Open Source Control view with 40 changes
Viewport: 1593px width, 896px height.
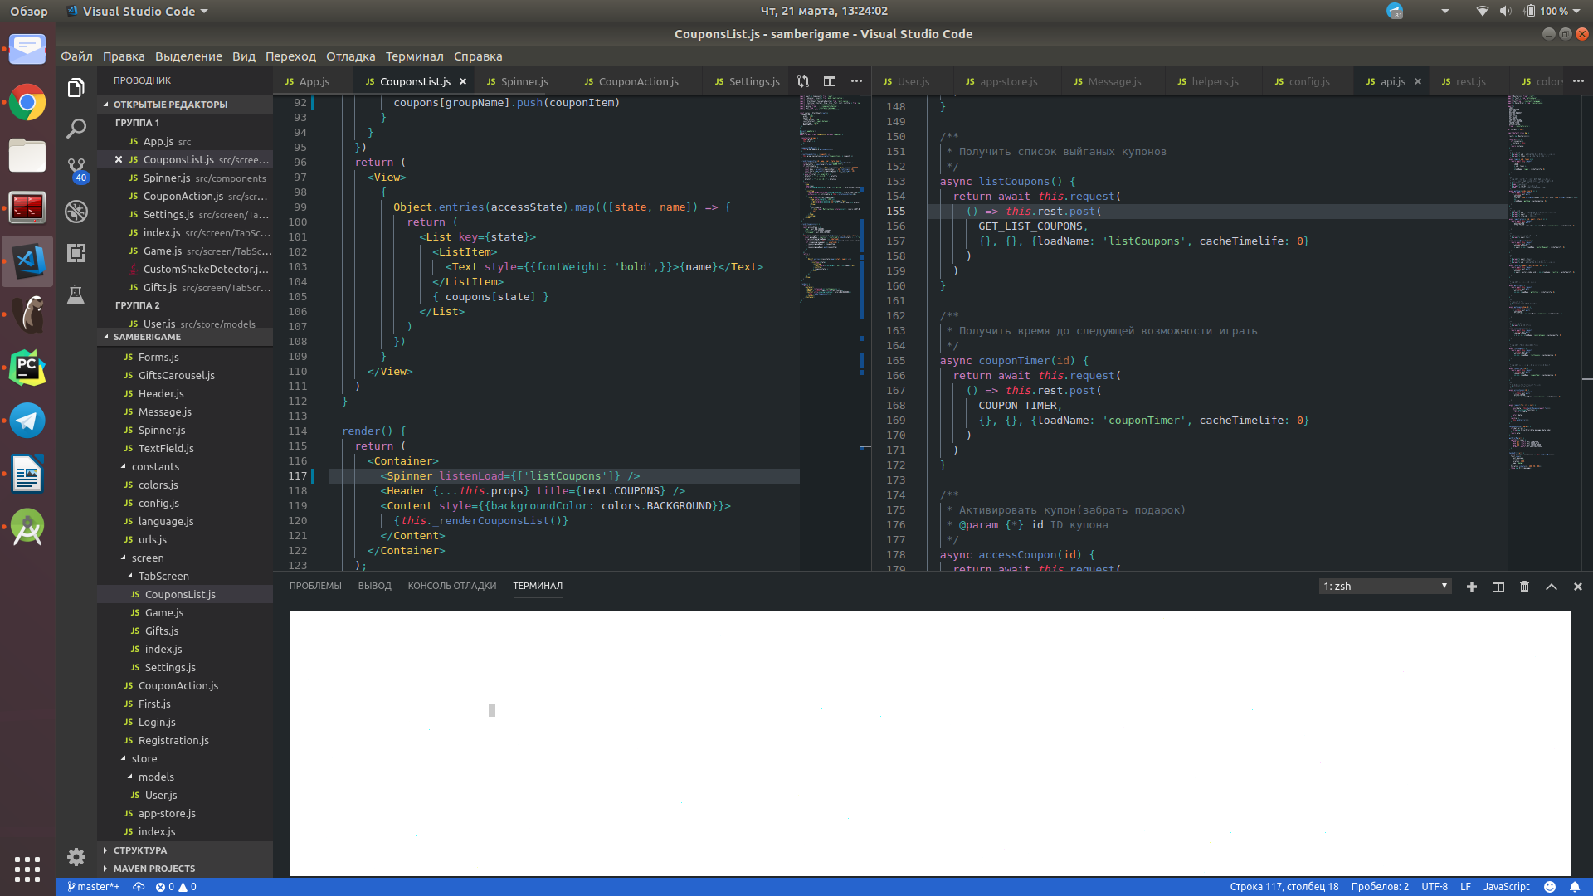76,170
